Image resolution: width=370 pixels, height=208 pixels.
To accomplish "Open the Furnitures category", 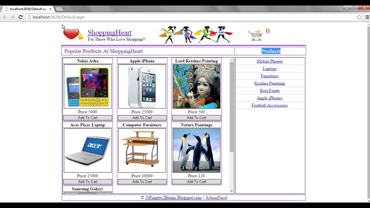I will tap(270, 76).
